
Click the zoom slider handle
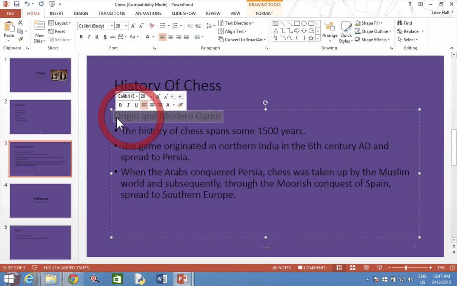click(x=405, y=268)
